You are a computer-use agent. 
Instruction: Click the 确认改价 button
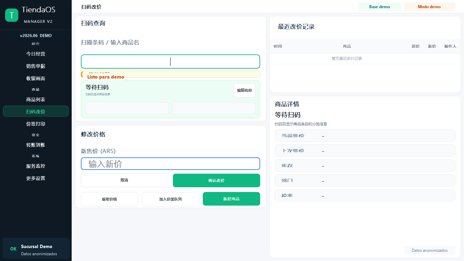(216, 180)
